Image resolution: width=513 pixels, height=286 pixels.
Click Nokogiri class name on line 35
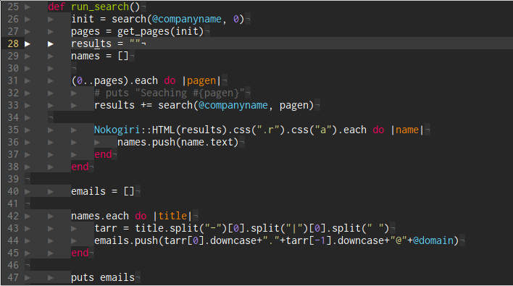point(117,130)
